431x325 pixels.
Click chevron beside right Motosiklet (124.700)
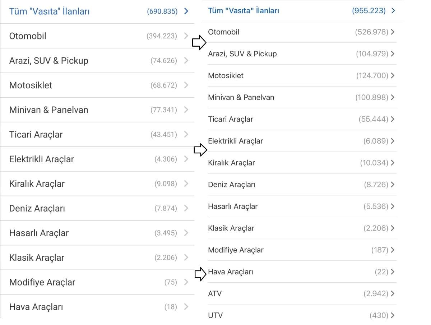[393, 76]
